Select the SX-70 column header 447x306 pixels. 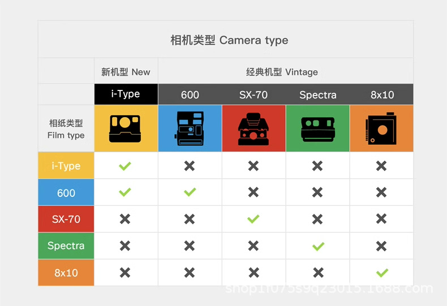click(x=253, y=94)
